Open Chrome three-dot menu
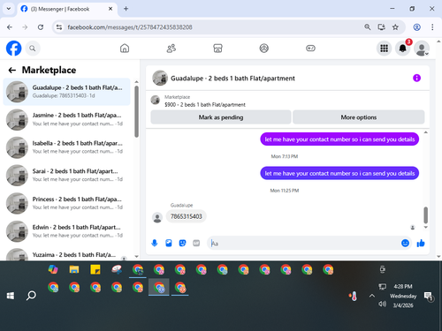This screenshot has height=331, width=442. click(432, 27)
